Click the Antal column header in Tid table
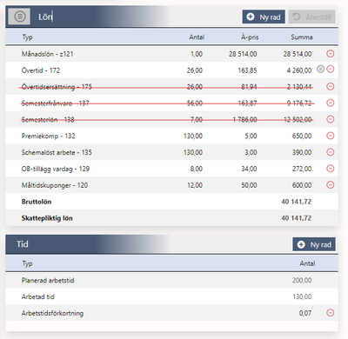348x339 pixels. click(x=307, y=263)
